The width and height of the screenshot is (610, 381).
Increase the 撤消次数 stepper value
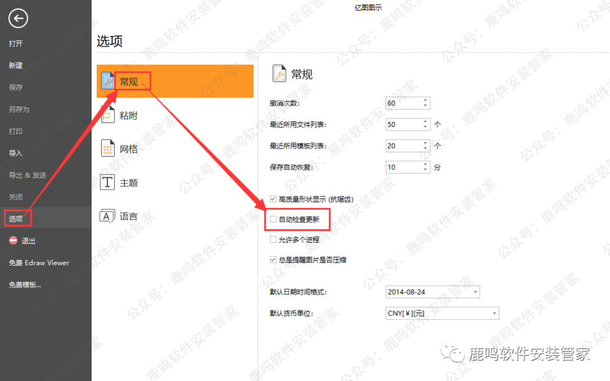coord(425,100)
